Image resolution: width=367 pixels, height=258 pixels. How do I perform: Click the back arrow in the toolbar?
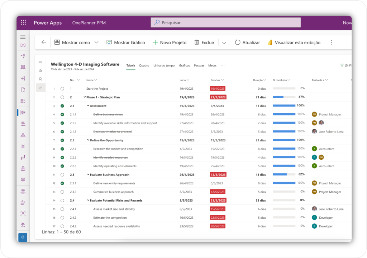click(43, 42)
